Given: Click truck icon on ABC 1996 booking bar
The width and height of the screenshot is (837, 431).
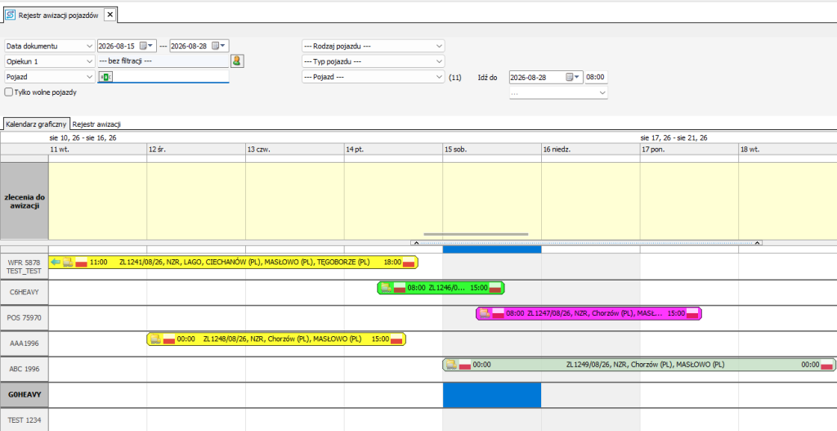Looking at the screenshot, I should pyautogui.click(x=451, y=365).
